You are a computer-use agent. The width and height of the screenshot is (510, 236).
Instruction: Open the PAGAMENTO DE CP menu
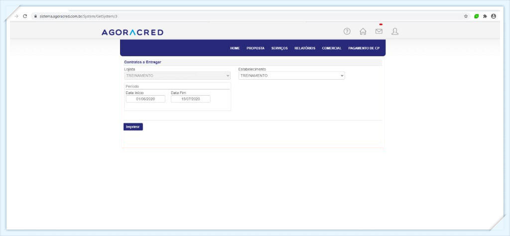tap(364, 48)
